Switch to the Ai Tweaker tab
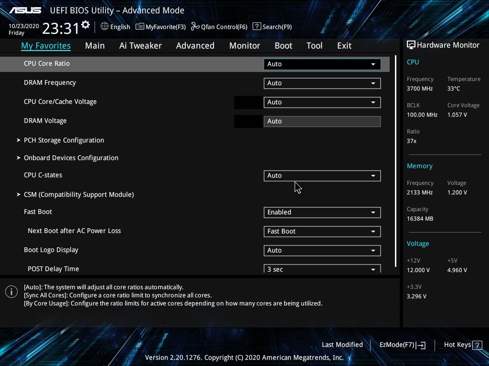489x366 pixels. point(140,46)
